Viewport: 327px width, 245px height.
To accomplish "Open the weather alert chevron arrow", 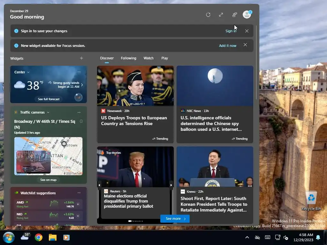I will 82,85.
